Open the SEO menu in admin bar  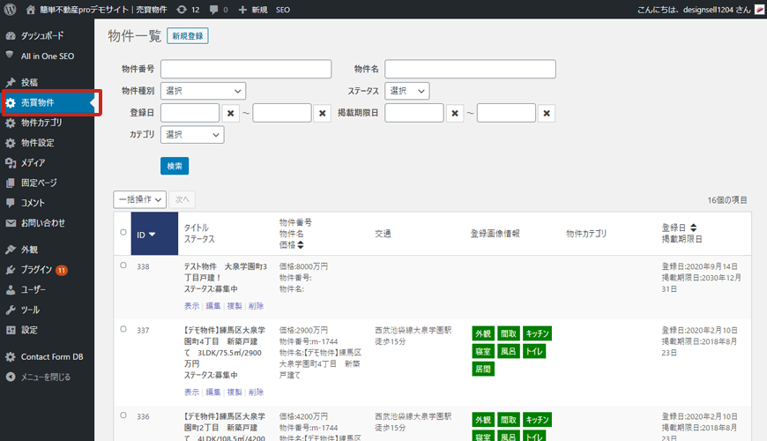coord(283,9)
